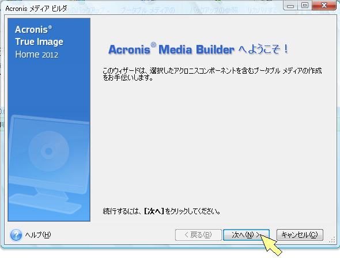The height and width of the screenshot is (258, 340).
Task: Click the Acronis True Image logo text
Action: 39,36
